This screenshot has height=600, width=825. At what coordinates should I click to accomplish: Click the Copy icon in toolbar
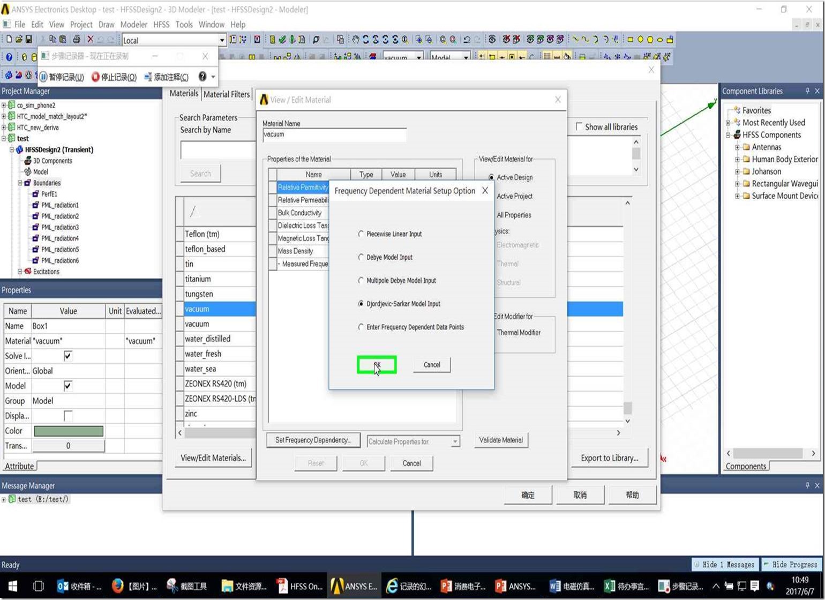point(52,39)
